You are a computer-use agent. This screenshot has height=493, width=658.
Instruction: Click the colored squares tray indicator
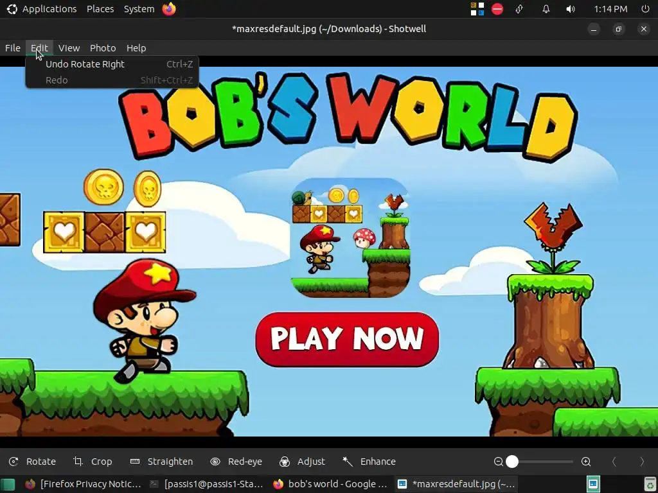(477, 9)
